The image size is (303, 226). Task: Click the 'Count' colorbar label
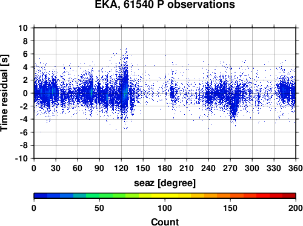tap(165, 222)
